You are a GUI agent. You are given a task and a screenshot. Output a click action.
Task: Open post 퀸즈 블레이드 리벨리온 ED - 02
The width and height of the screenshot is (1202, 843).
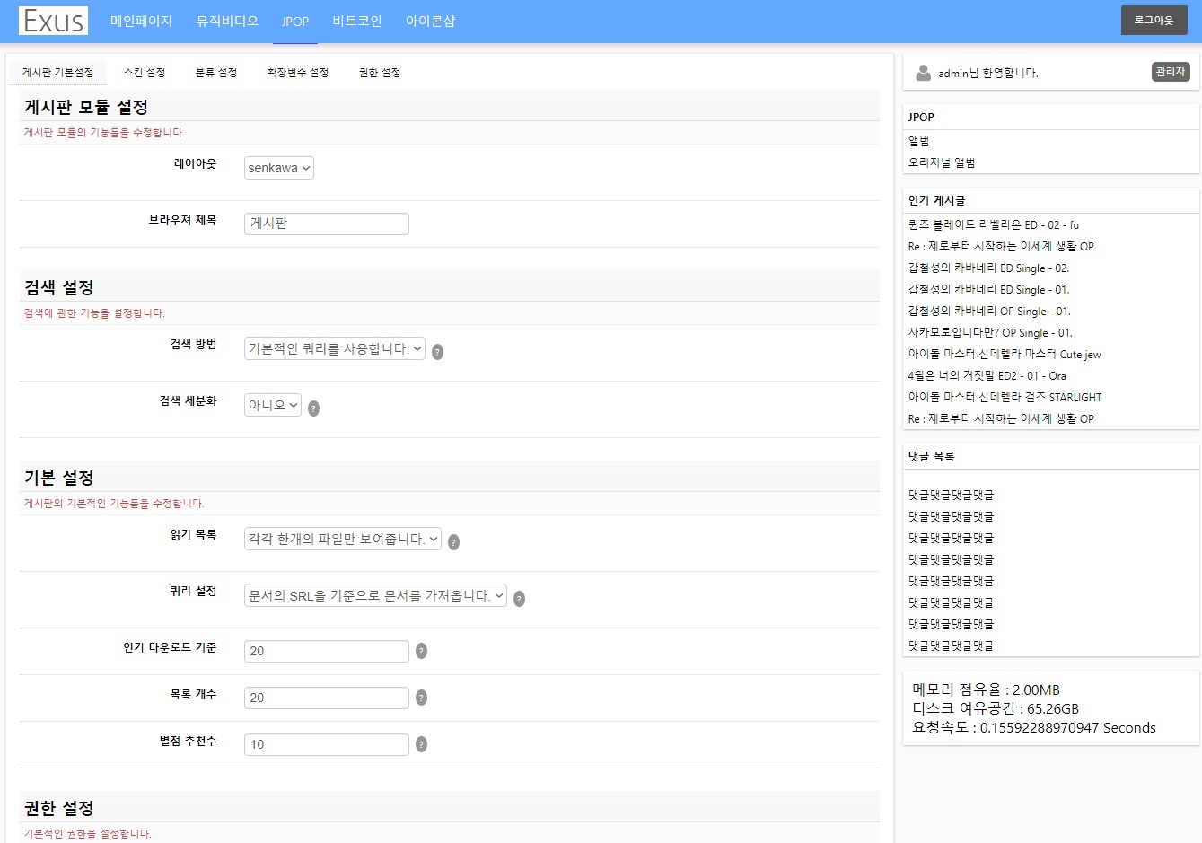coord(994,225)
